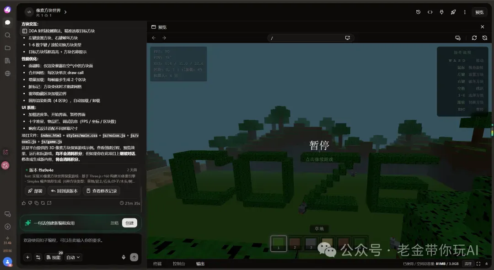This screenshot has width=494, height=270.
Task: Click the 部署 deploy button
Action: coord(35,191)
